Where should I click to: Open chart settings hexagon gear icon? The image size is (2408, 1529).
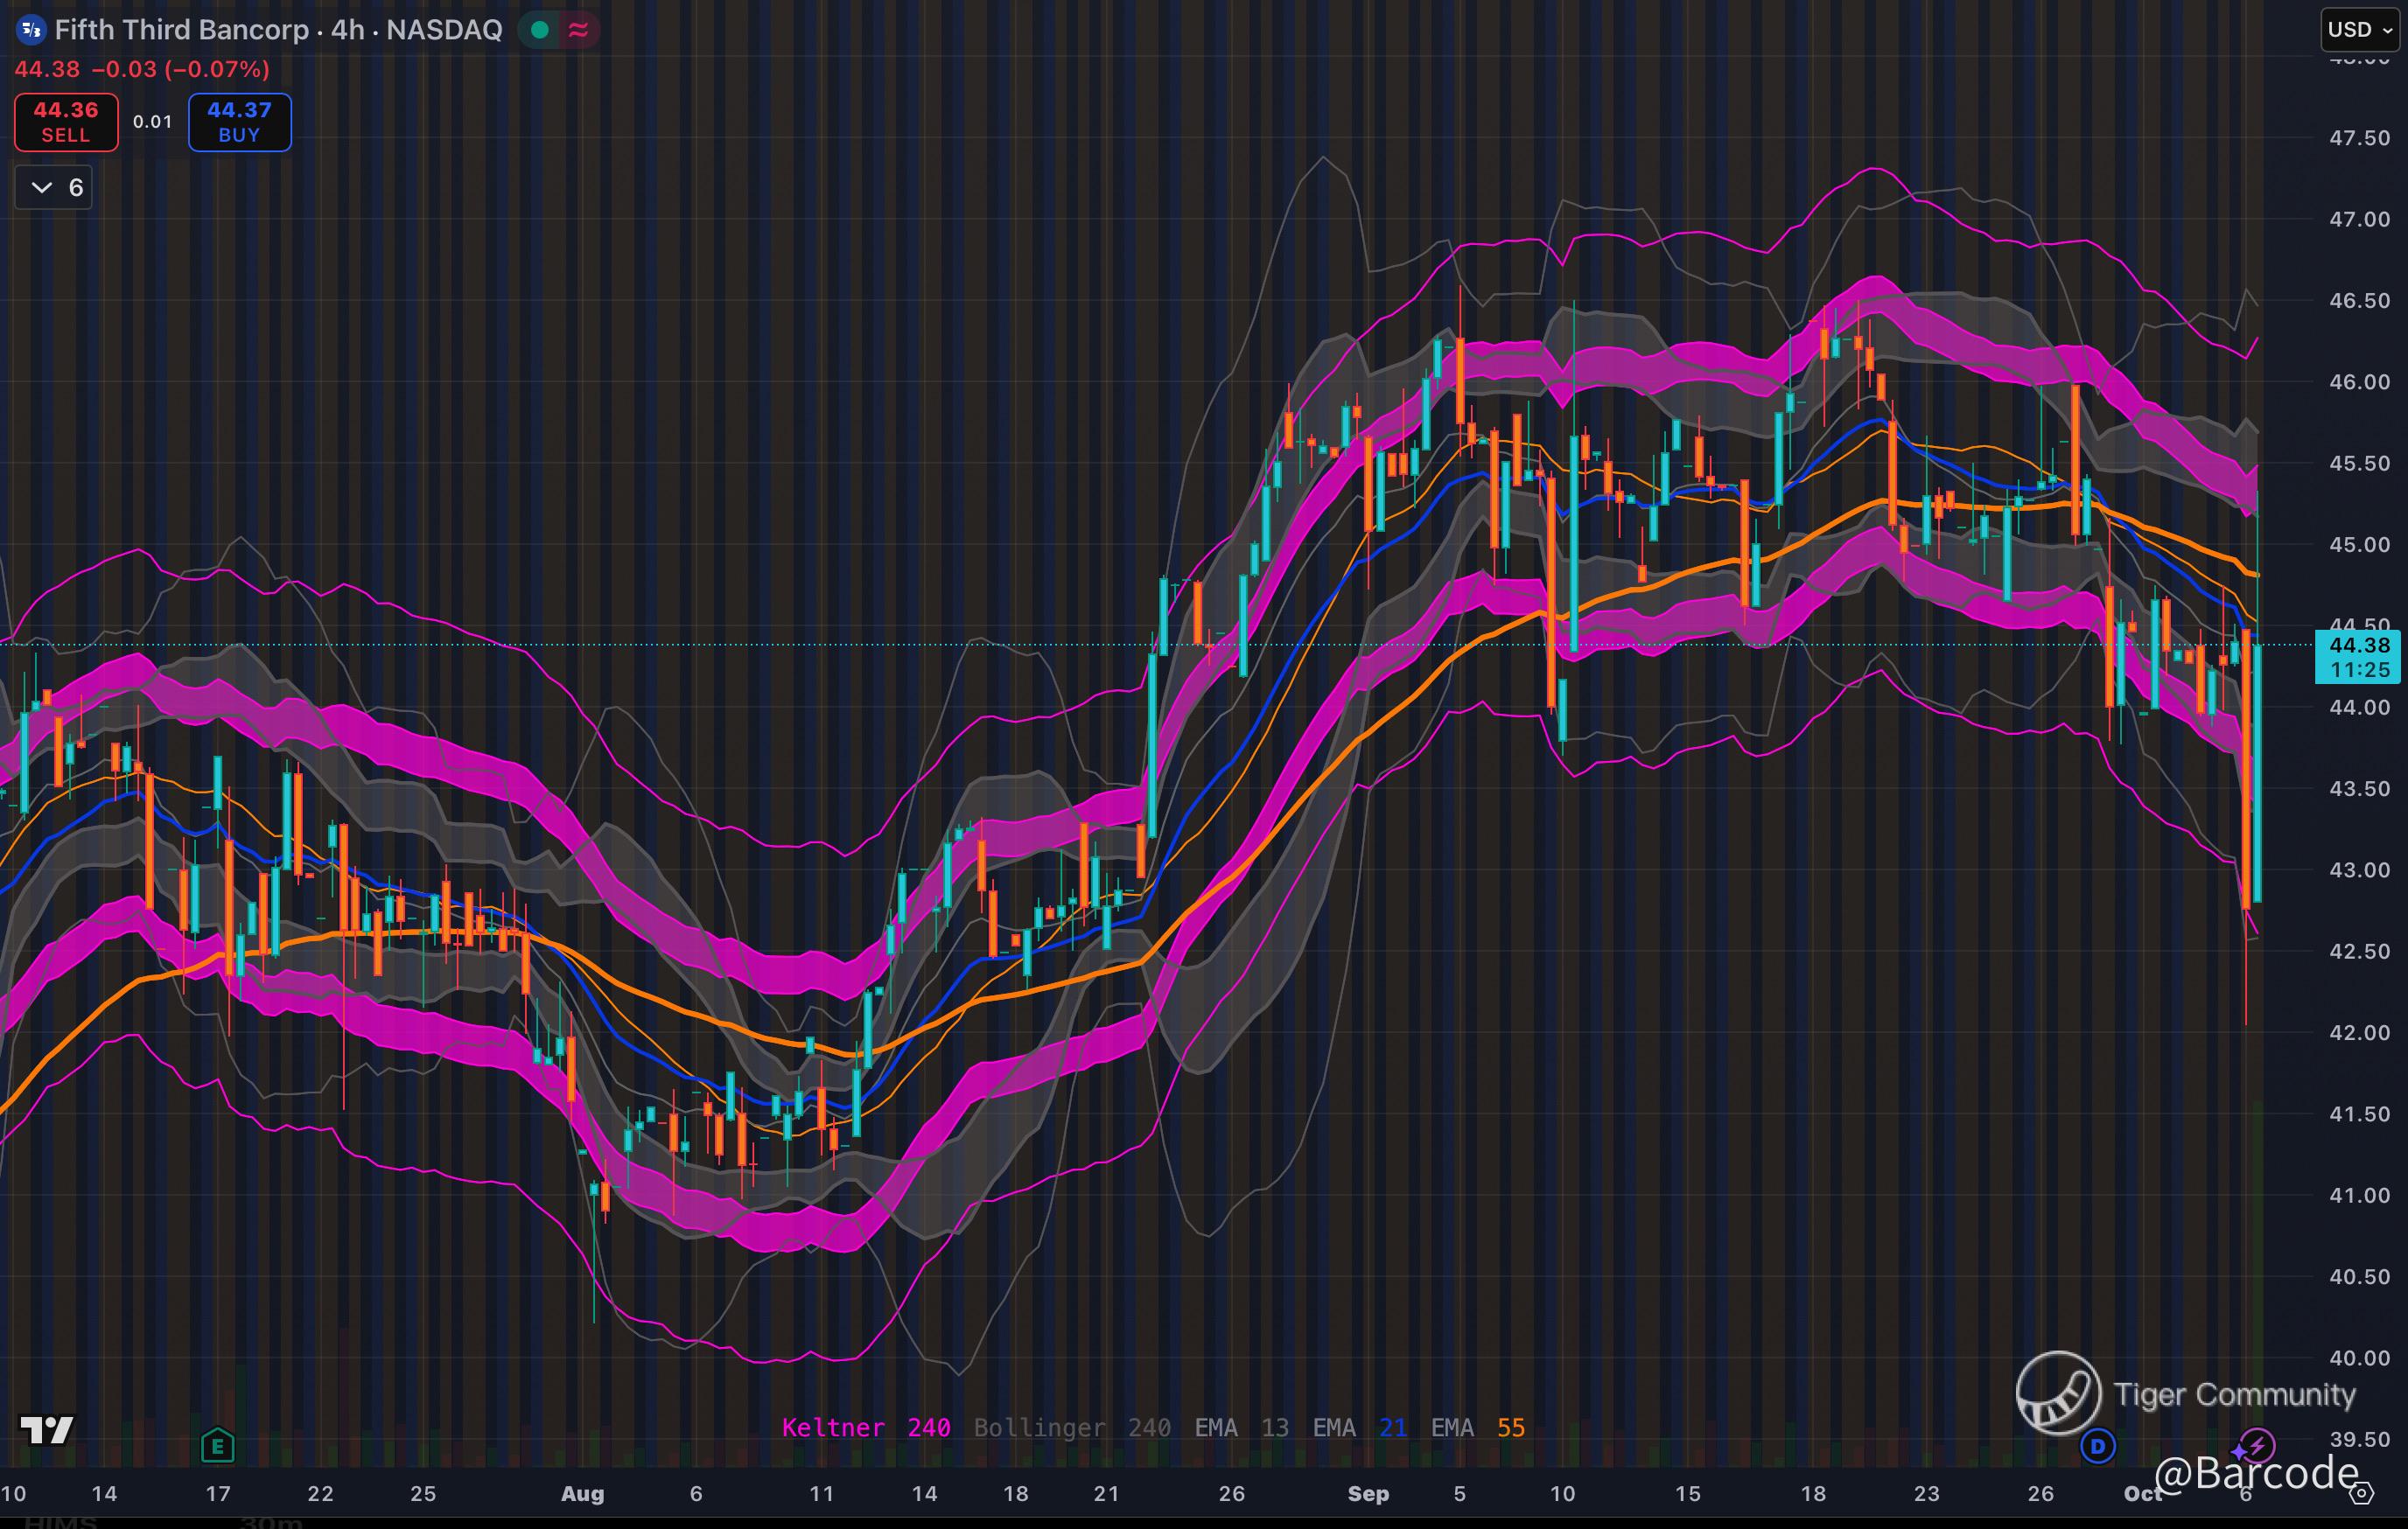[2361, 1494]
